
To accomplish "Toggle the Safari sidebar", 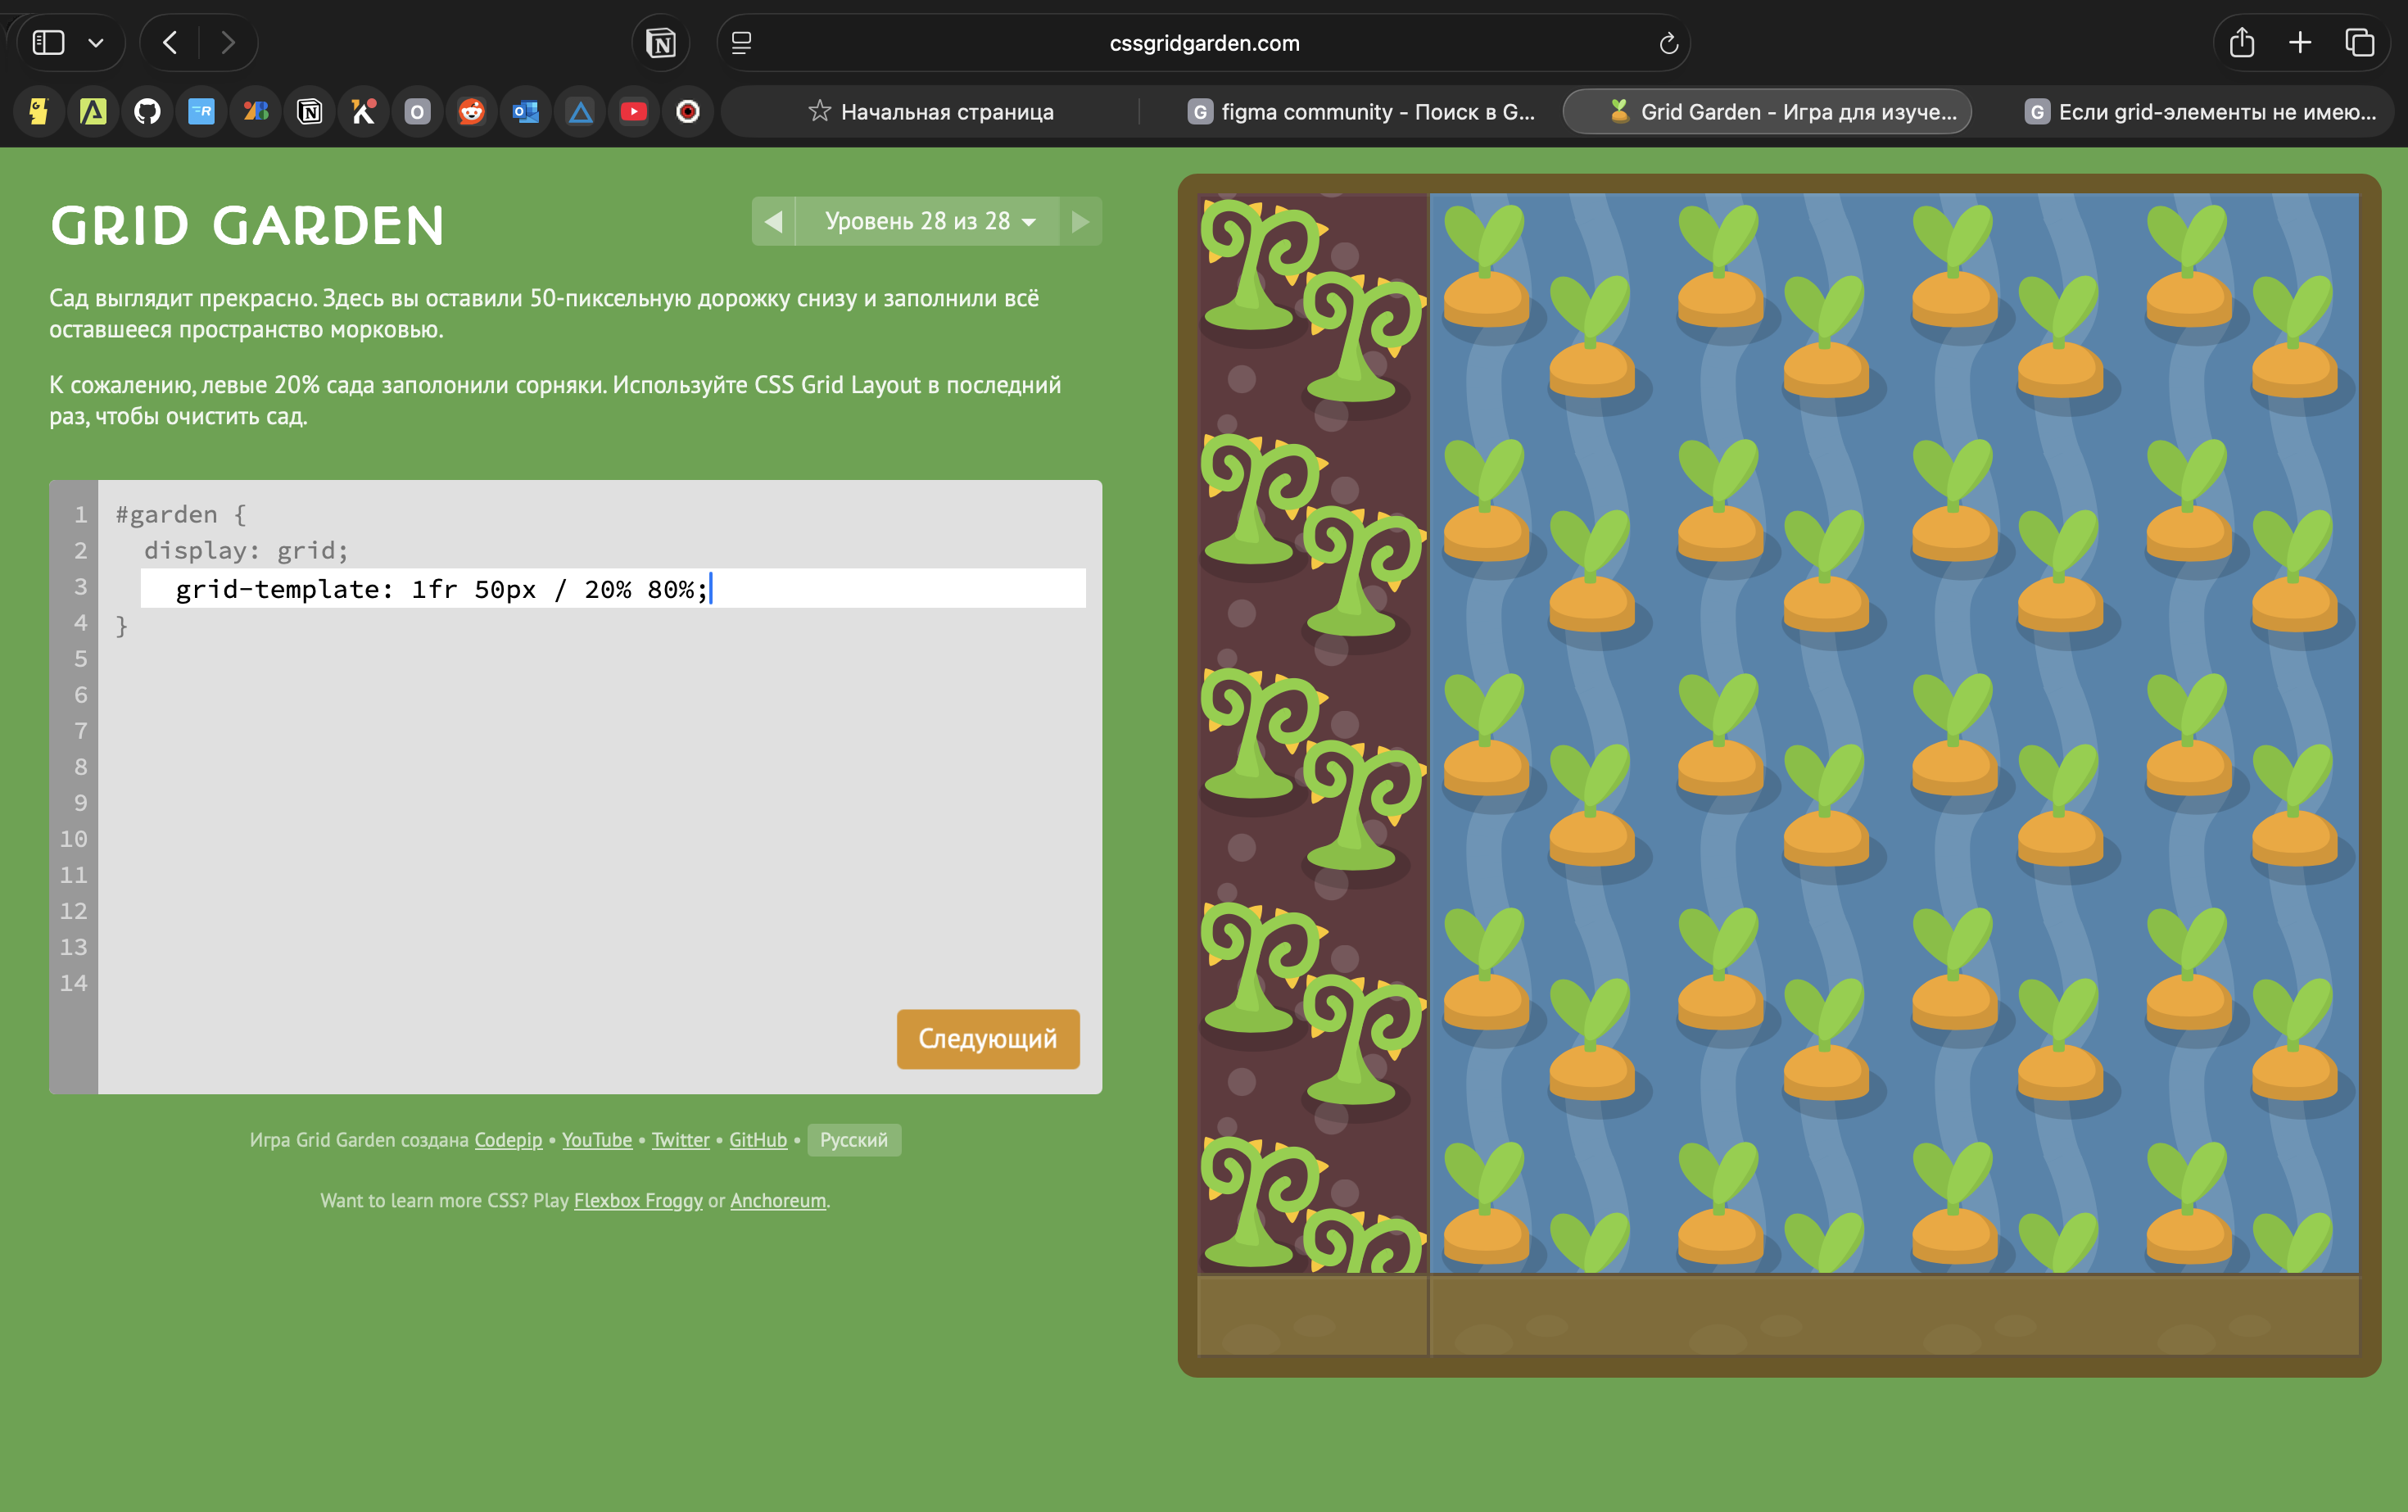I will tap(49, 43).
